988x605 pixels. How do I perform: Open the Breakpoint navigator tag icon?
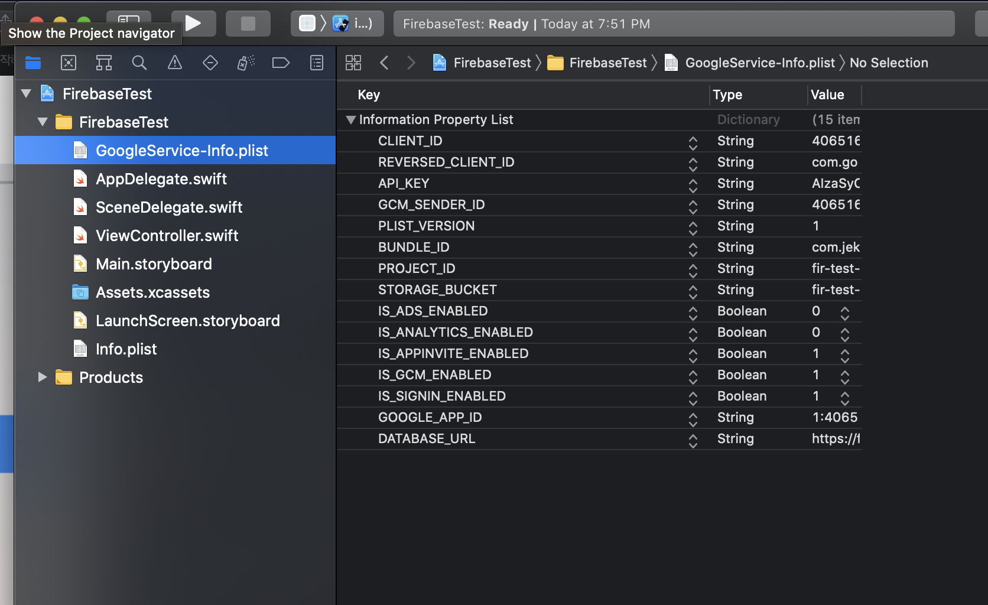click(281, 63)
